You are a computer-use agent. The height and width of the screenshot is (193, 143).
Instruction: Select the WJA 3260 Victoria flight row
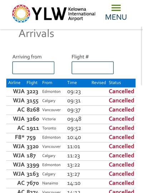(x=71, y=119)
